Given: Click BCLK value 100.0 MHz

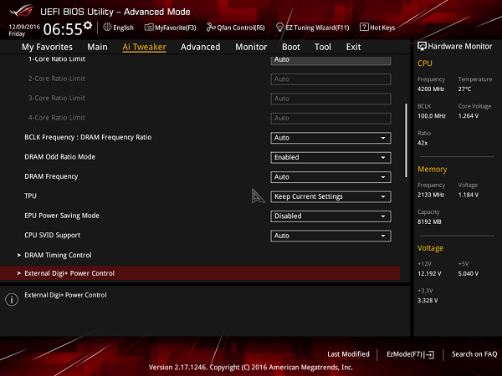Looking at the screenshot, I should pos(432,116).
